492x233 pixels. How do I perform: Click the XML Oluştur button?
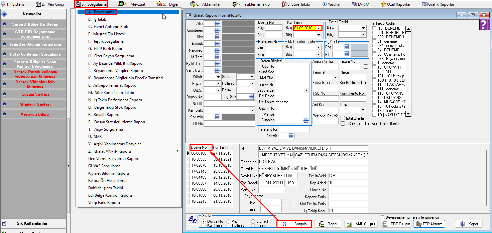(x=361, y=224)
